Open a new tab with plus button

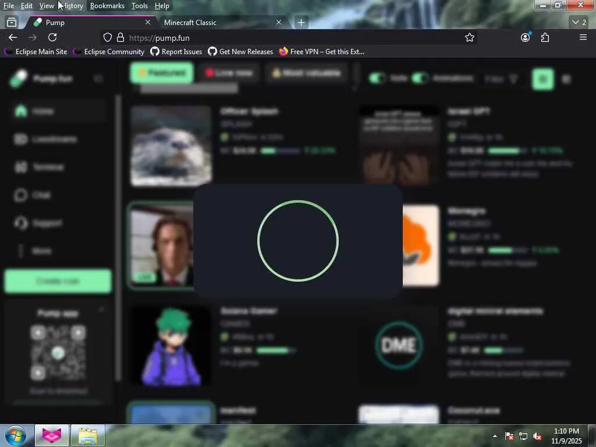click(301, 23)
